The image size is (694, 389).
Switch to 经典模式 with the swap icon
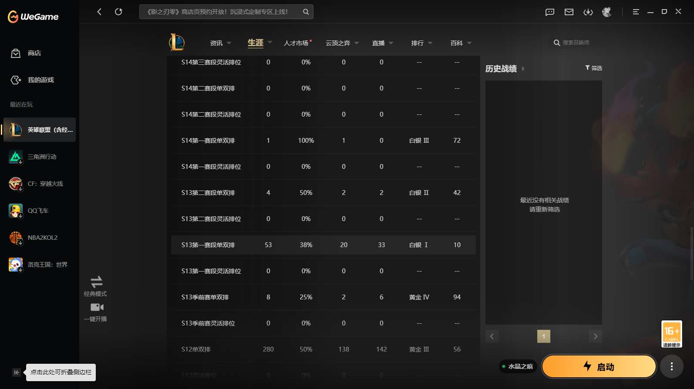point(96,281)
